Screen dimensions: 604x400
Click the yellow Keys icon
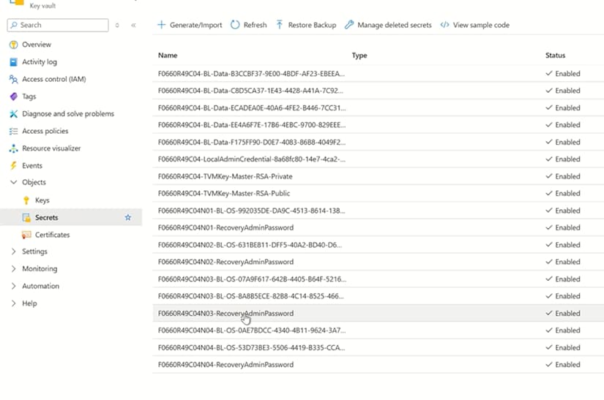pos(26,200)
